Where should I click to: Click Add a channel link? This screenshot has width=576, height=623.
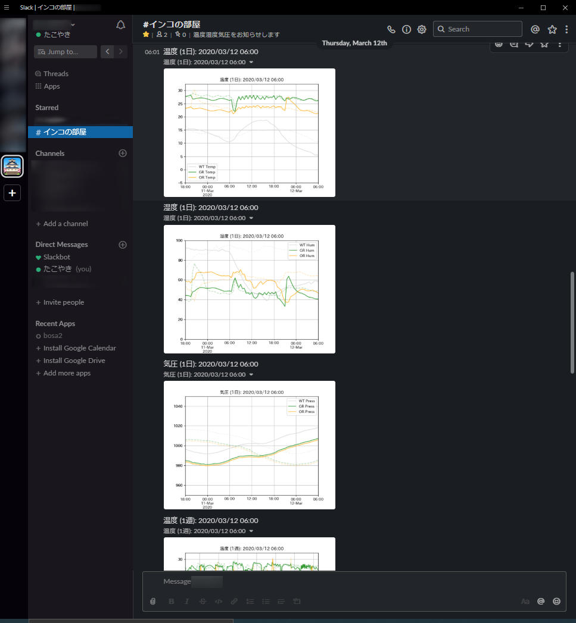tap(62, 224)
